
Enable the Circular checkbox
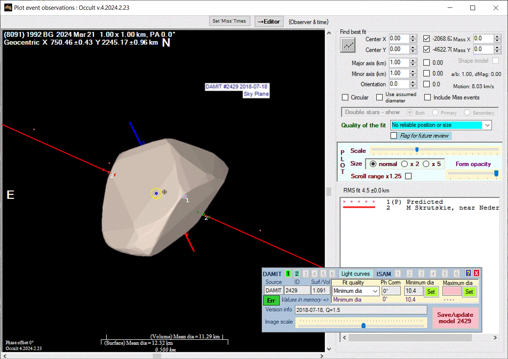pos(345,97)
